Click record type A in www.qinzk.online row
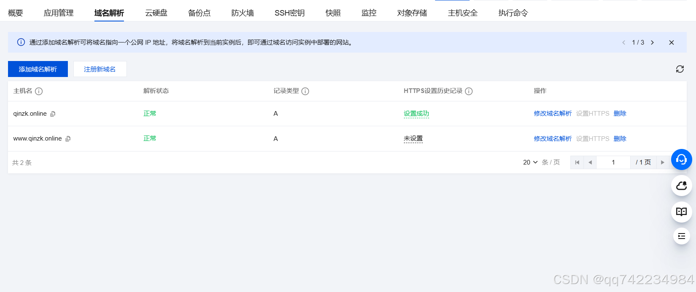The image size is (696, 292). tap(276, 139)
